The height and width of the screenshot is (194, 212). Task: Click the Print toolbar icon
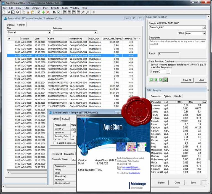[x=17, y=12]
